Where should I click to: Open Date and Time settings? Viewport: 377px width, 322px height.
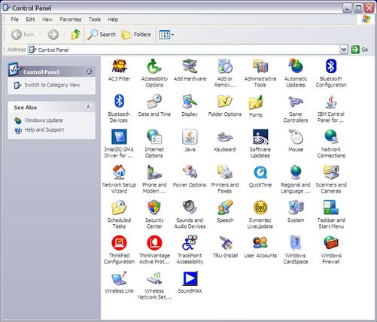(x=154, y=105)
